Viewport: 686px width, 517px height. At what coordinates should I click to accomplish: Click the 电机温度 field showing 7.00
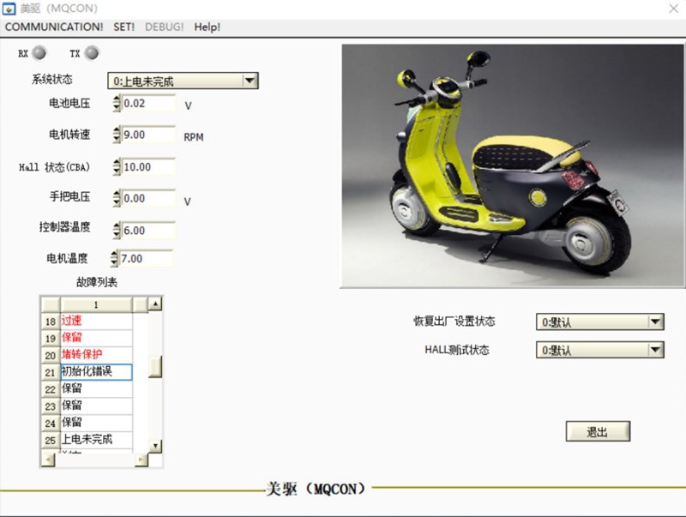coord(146,259)
